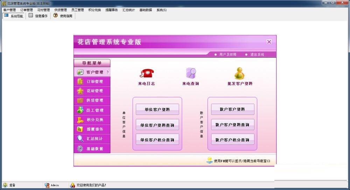Select 花材管理 label in navigation menu
Image resolution: width=350 pixels, height=190 pixels.
point(95,91)
